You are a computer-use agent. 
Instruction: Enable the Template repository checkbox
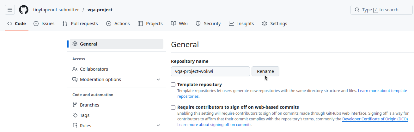(173, 85)
